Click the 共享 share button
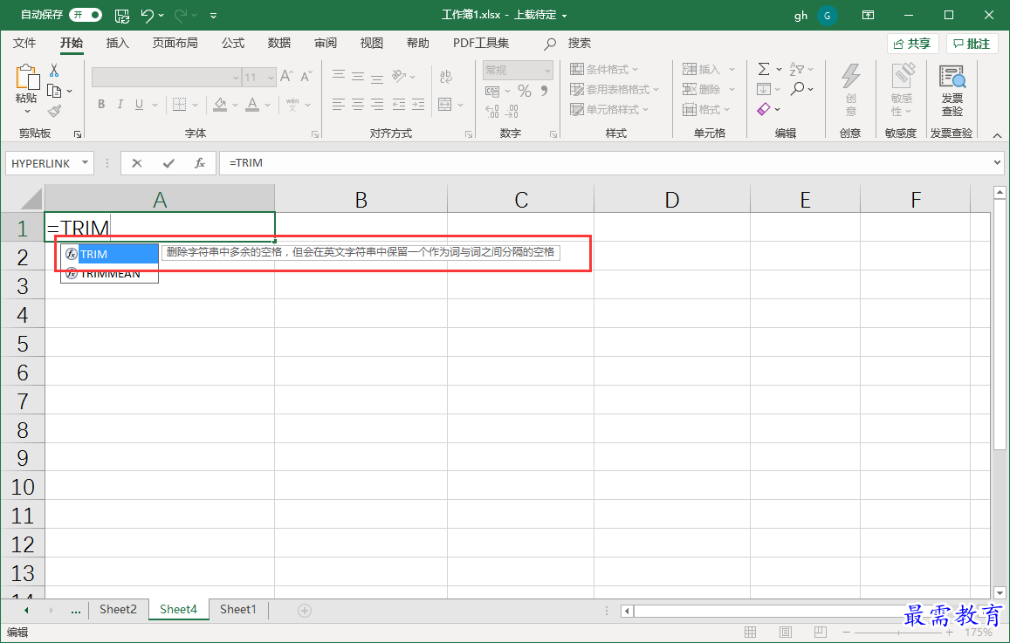Image resolution: width=1010 pixels, height=643 pixels. 912,44
